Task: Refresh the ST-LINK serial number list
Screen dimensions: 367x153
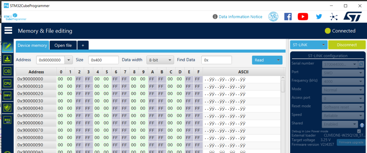Action: [x=361, y=64]
